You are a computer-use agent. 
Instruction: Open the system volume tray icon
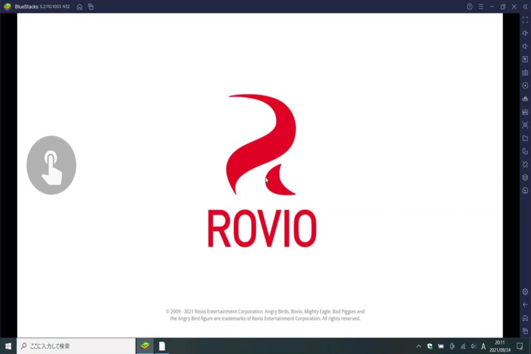[x=473, y=346]
